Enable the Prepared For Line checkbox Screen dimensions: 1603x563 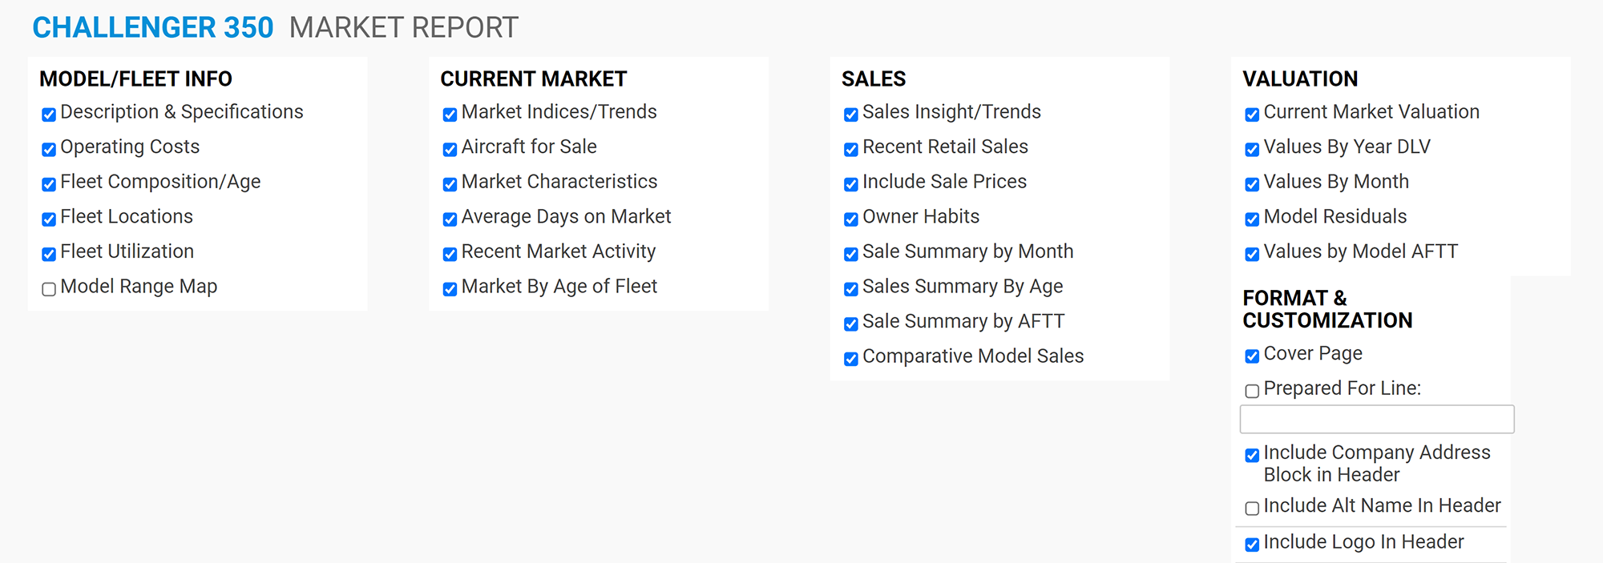pyautogui.click(x=1252, y=391)
